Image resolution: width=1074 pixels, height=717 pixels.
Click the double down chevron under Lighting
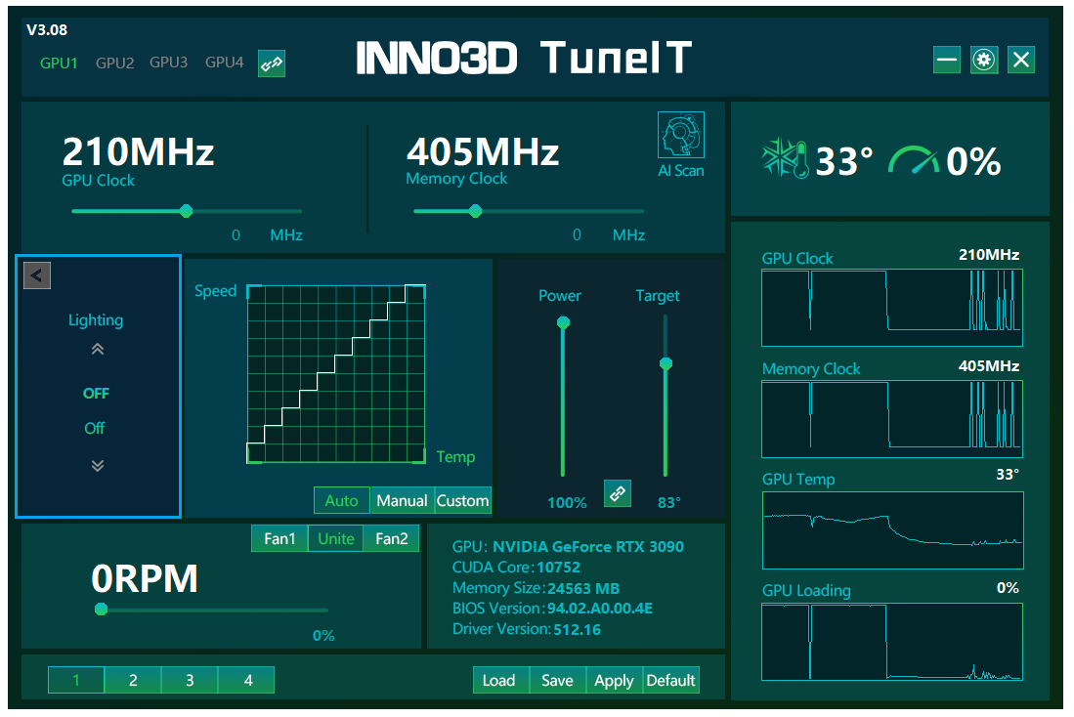98,466
